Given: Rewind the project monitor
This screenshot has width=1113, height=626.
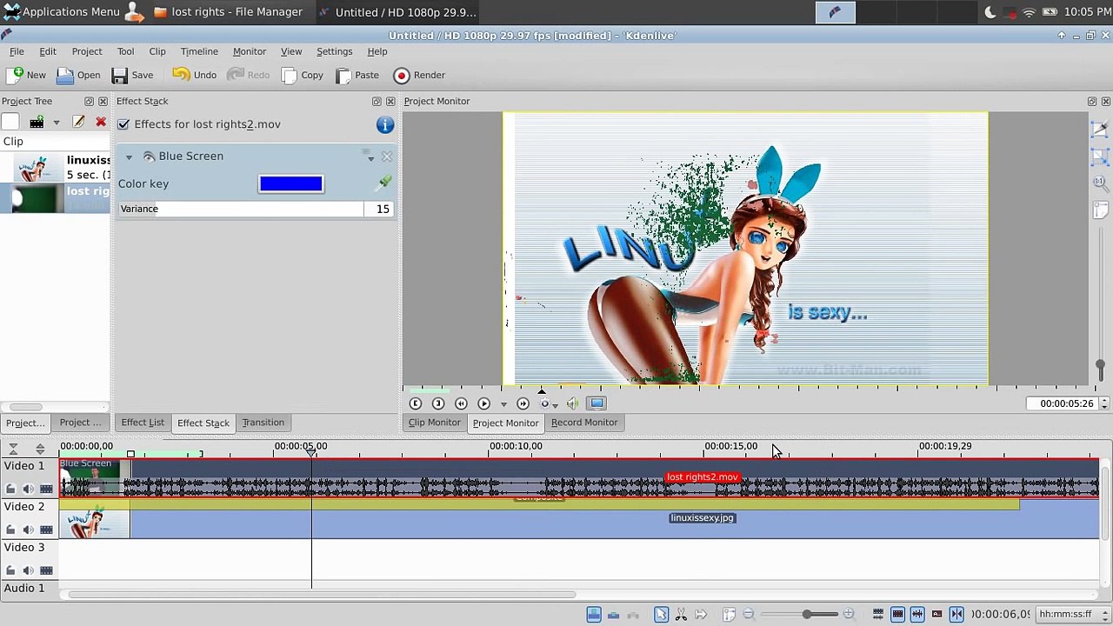Looking at the screenshot, I should (461, 403).
